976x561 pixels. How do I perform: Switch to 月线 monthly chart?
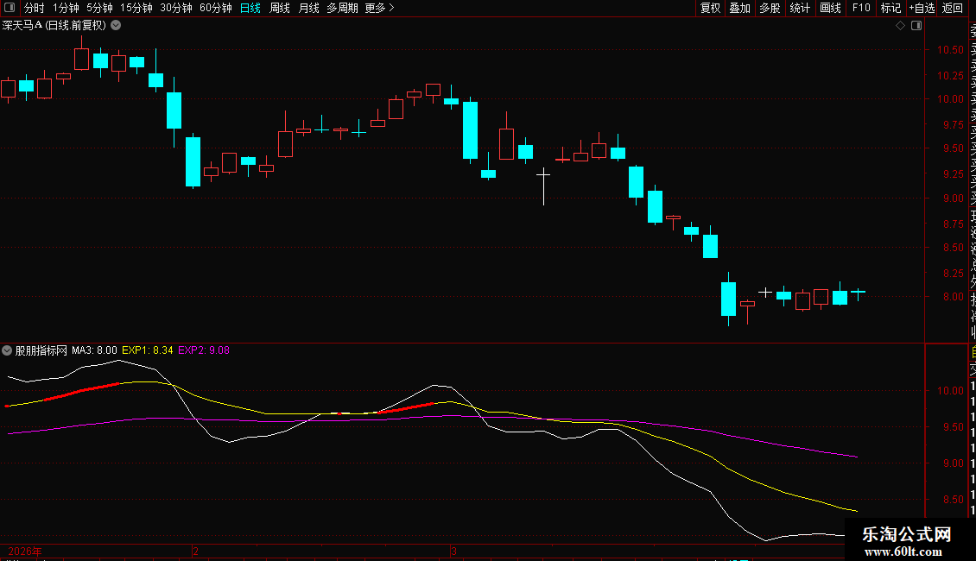coord(308,8)
